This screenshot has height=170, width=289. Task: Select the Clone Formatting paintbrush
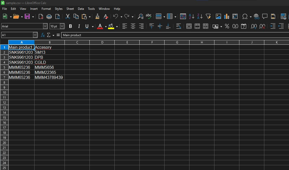tap(97, 17)
